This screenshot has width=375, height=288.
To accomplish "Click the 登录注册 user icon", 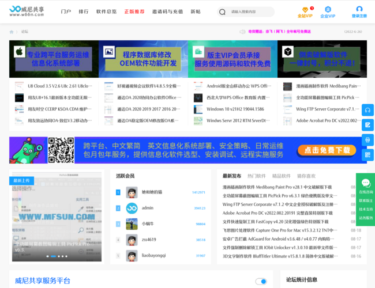I will click(x=359, y=9).
